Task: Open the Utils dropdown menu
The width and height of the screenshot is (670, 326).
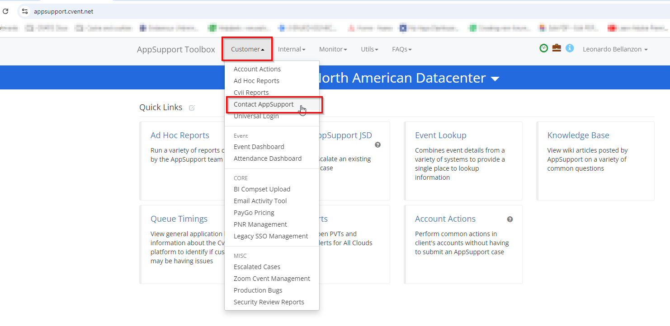Action: tap(369, 49)
